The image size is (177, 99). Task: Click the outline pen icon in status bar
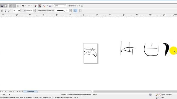[157, 98]
